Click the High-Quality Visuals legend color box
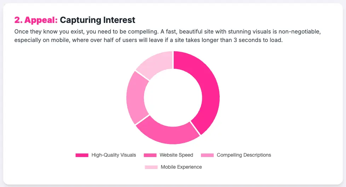Screen dimensions: 346x187 82,155
